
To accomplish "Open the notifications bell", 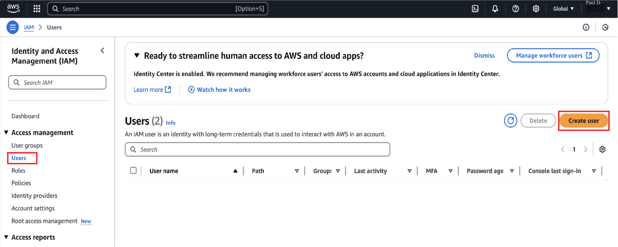I will 495,9.
